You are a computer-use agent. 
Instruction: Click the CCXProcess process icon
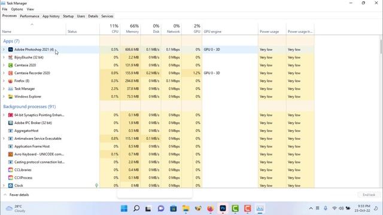coord(11,178)
